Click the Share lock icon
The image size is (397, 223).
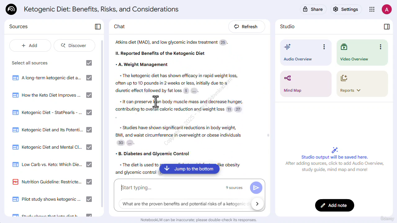[306, 9]
